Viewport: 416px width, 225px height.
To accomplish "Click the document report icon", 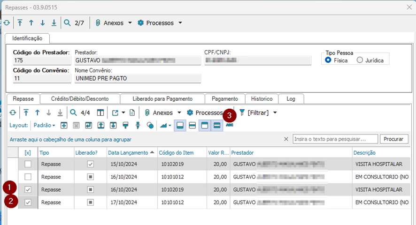I will pos(132,112).
